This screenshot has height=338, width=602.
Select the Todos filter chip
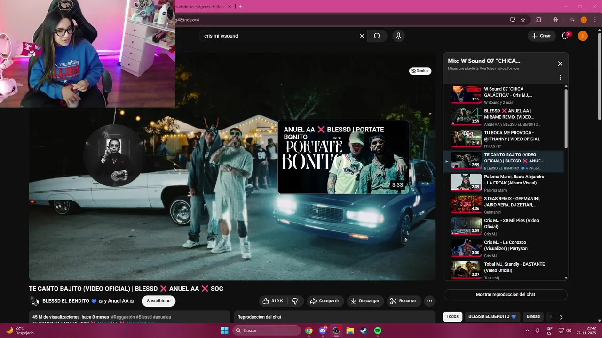point(452,316)
